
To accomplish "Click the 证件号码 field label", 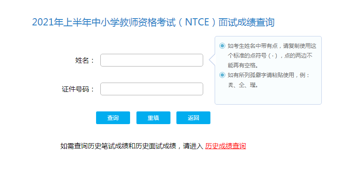I will point(78,89).
